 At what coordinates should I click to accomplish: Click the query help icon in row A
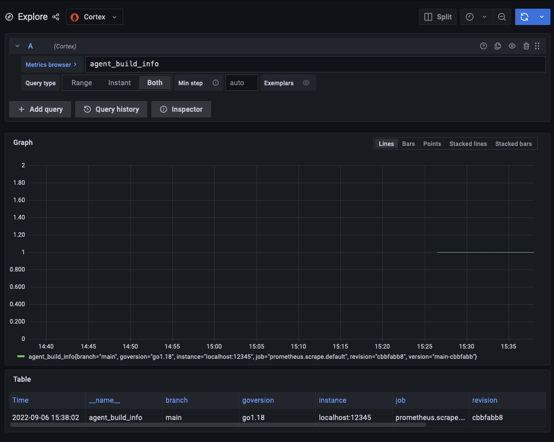[483, 46]
